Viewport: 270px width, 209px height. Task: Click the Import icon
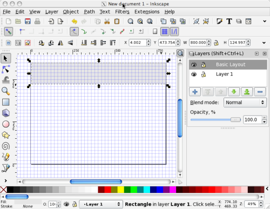tap(51, 21)
